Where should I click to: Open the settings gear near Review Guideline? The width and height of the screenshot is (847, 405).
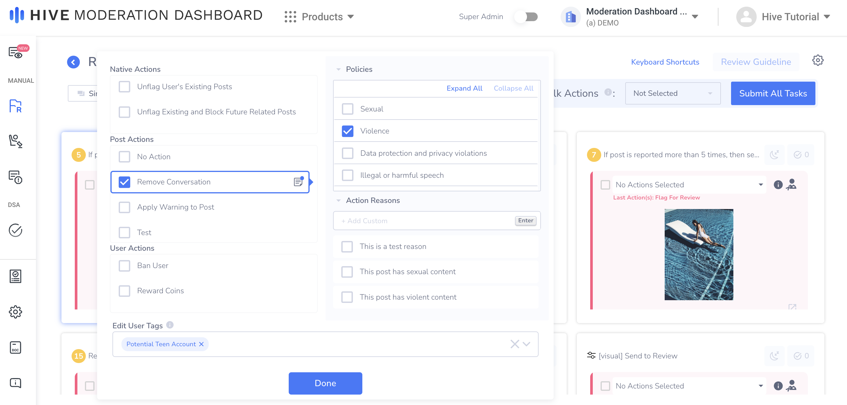pyautogui.click(x=817, y=61)
